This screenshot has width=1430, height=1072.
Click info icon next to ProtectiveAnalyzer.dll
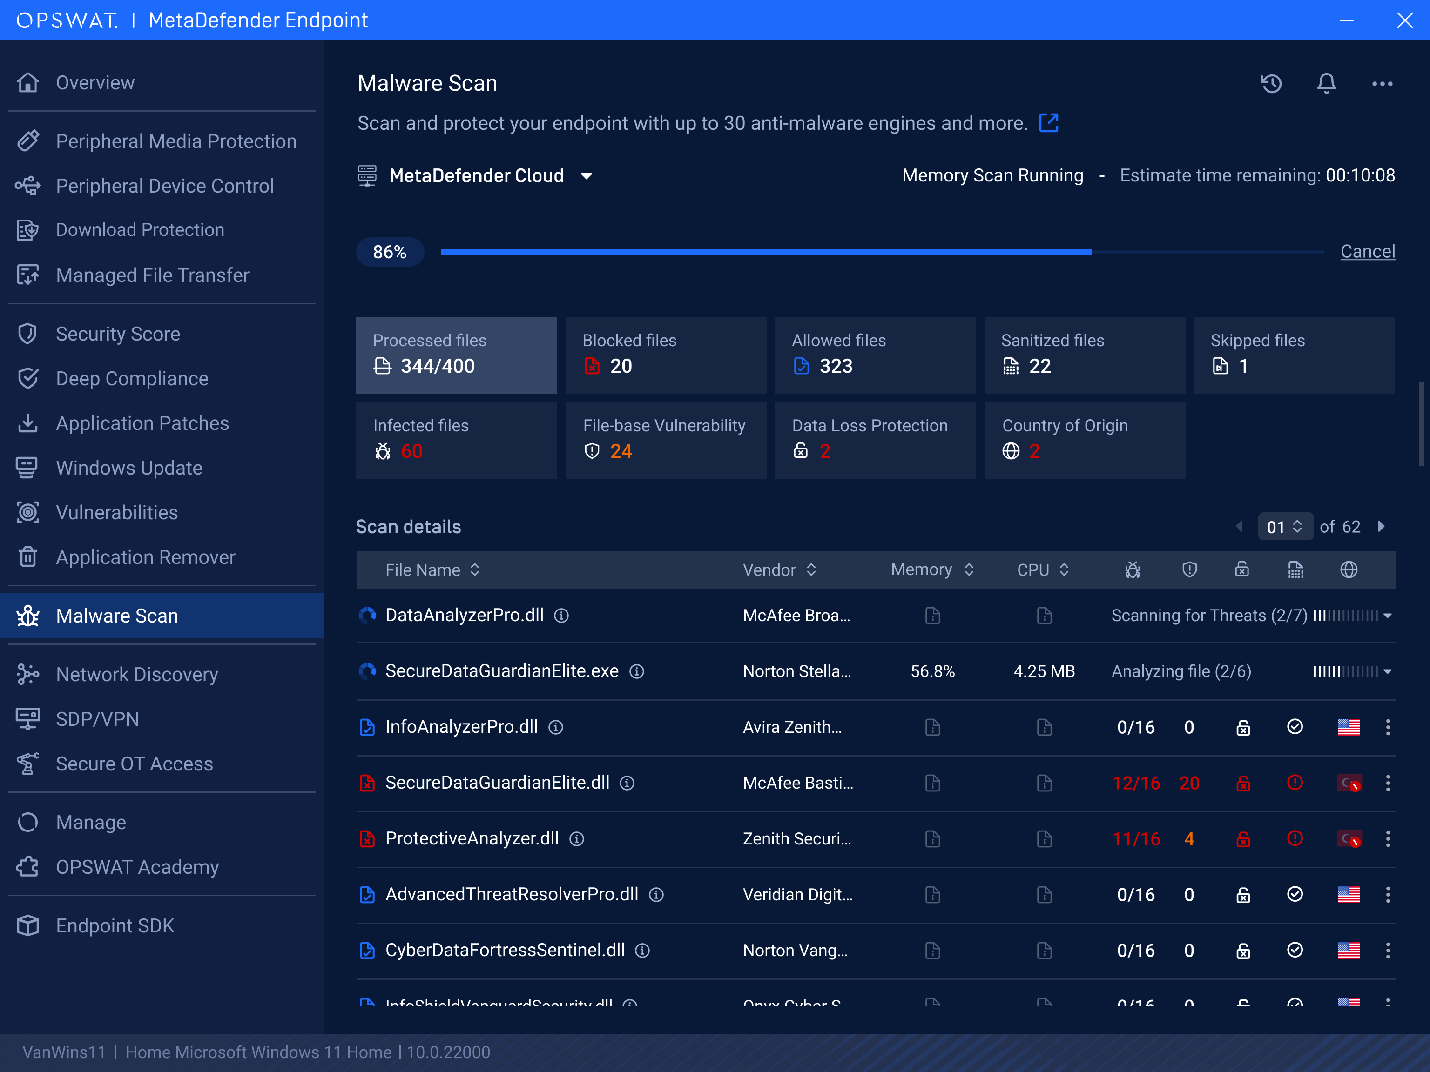coord(577,839)
